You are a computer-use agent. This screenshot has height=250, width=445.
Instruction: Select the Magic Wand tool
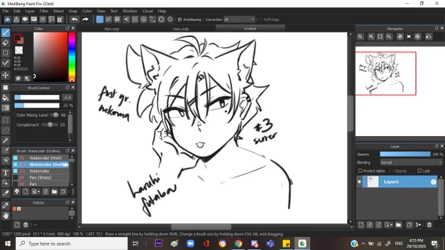[5, 141]
